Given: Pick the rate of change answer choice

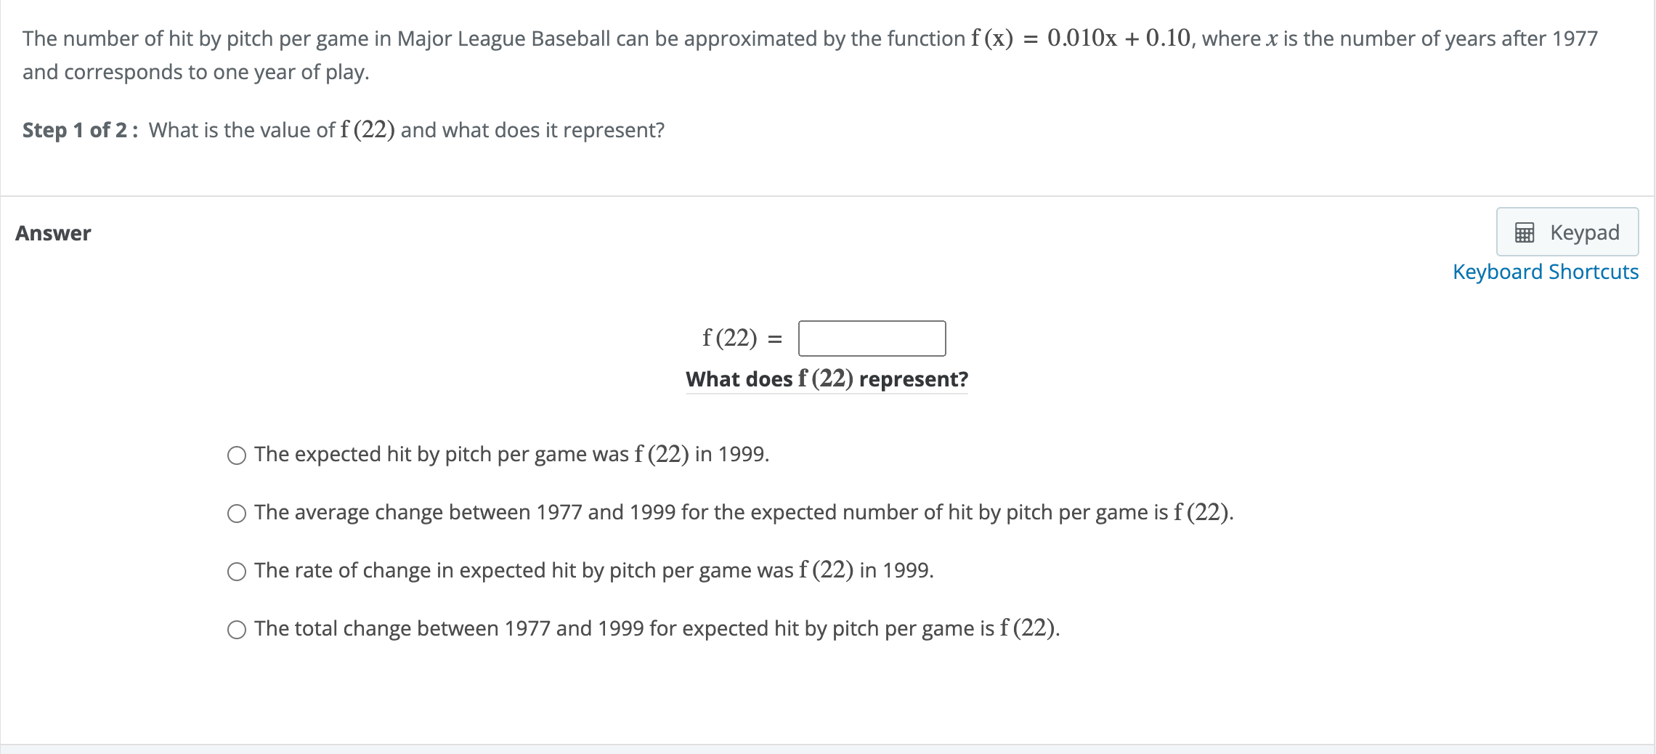Looking at the screenshot, I should [x=237, y=572].
